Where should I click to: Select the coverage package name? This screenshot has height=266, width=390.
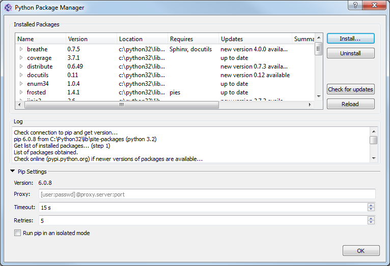(x=39, y=58)
